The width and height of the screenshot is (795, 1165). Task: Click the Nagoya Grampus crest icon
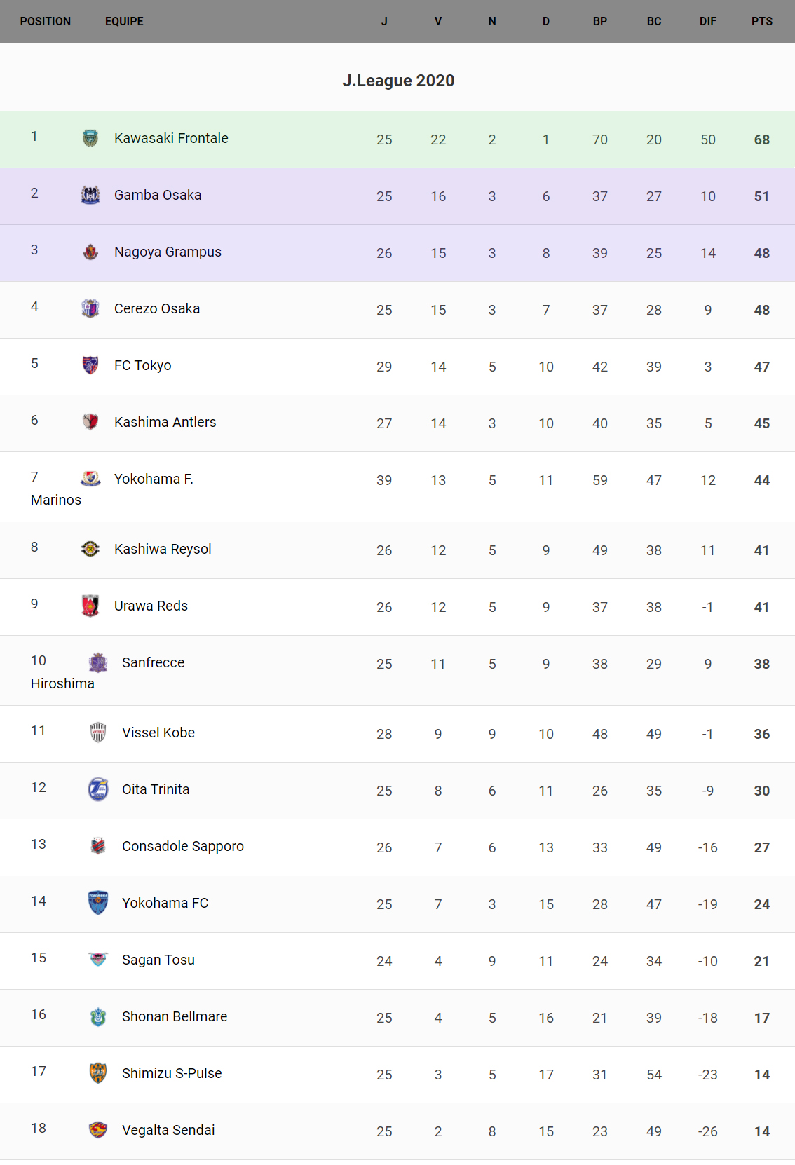(90, 252)
